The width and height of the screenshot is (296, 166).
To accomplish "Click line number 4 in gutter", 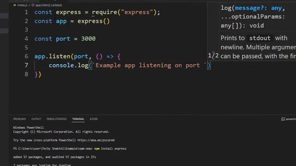I will pyautogui.click(x=26, y=39).
